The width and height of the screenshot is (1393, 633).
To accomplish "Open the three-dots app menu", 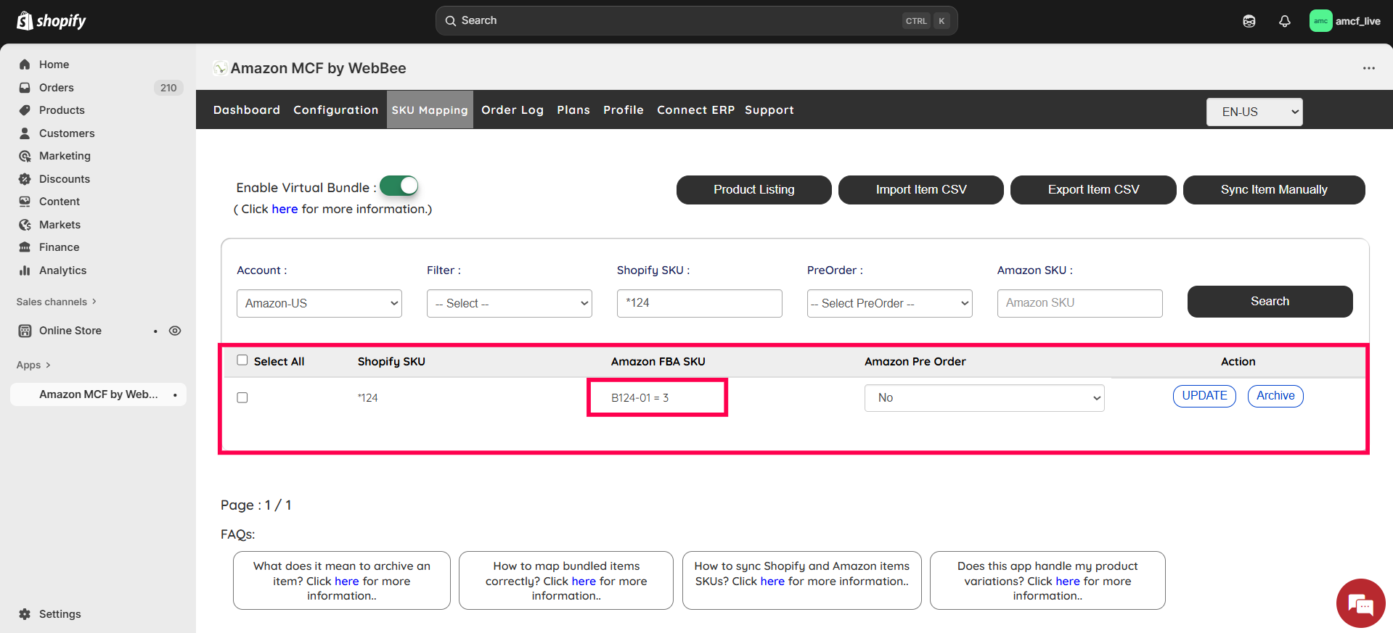I will 1368,68.
